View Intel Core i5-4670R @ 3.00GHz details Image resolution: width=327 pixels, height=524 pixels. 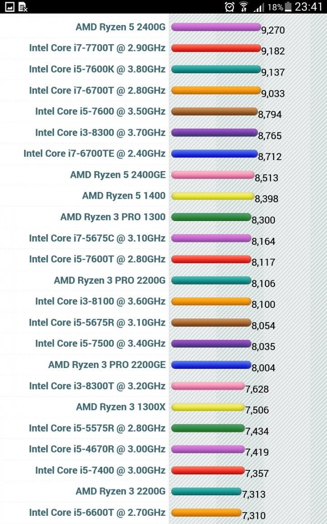[x=98, y=449]
